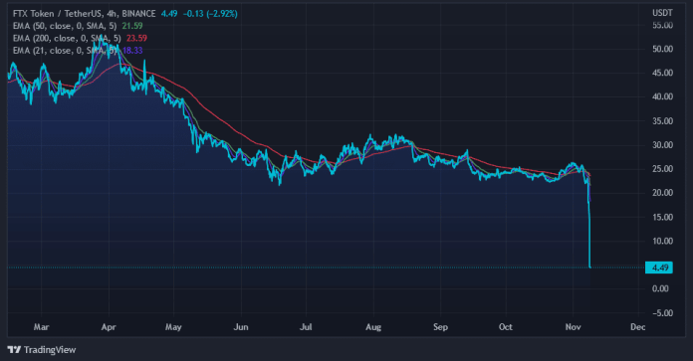Screen dimensions: 693x361
Task: Click the 30.00 price axis label
Action: tap(662, 145)
